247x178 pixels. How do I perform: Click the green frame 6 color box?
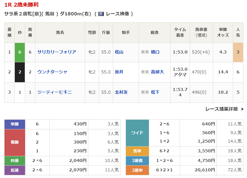coord(20,52)
